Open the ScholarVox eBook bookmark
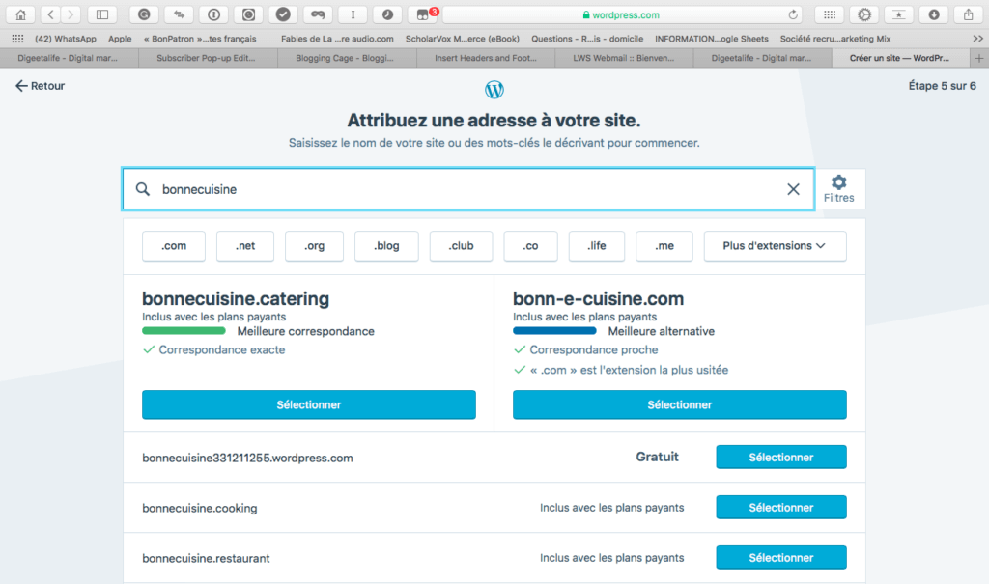This screenshot has height=584, width=989. click(463, 39)
